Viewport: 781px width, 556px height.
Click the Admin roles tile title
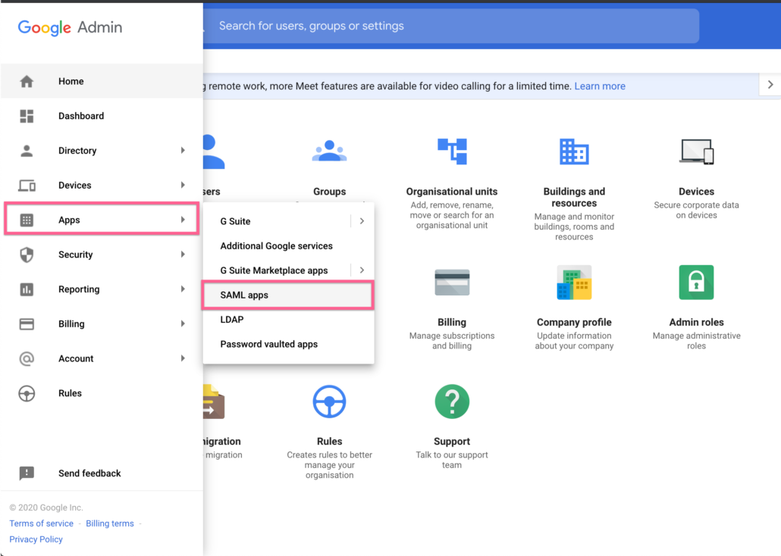pyautogui.click(x=696, y=323)
